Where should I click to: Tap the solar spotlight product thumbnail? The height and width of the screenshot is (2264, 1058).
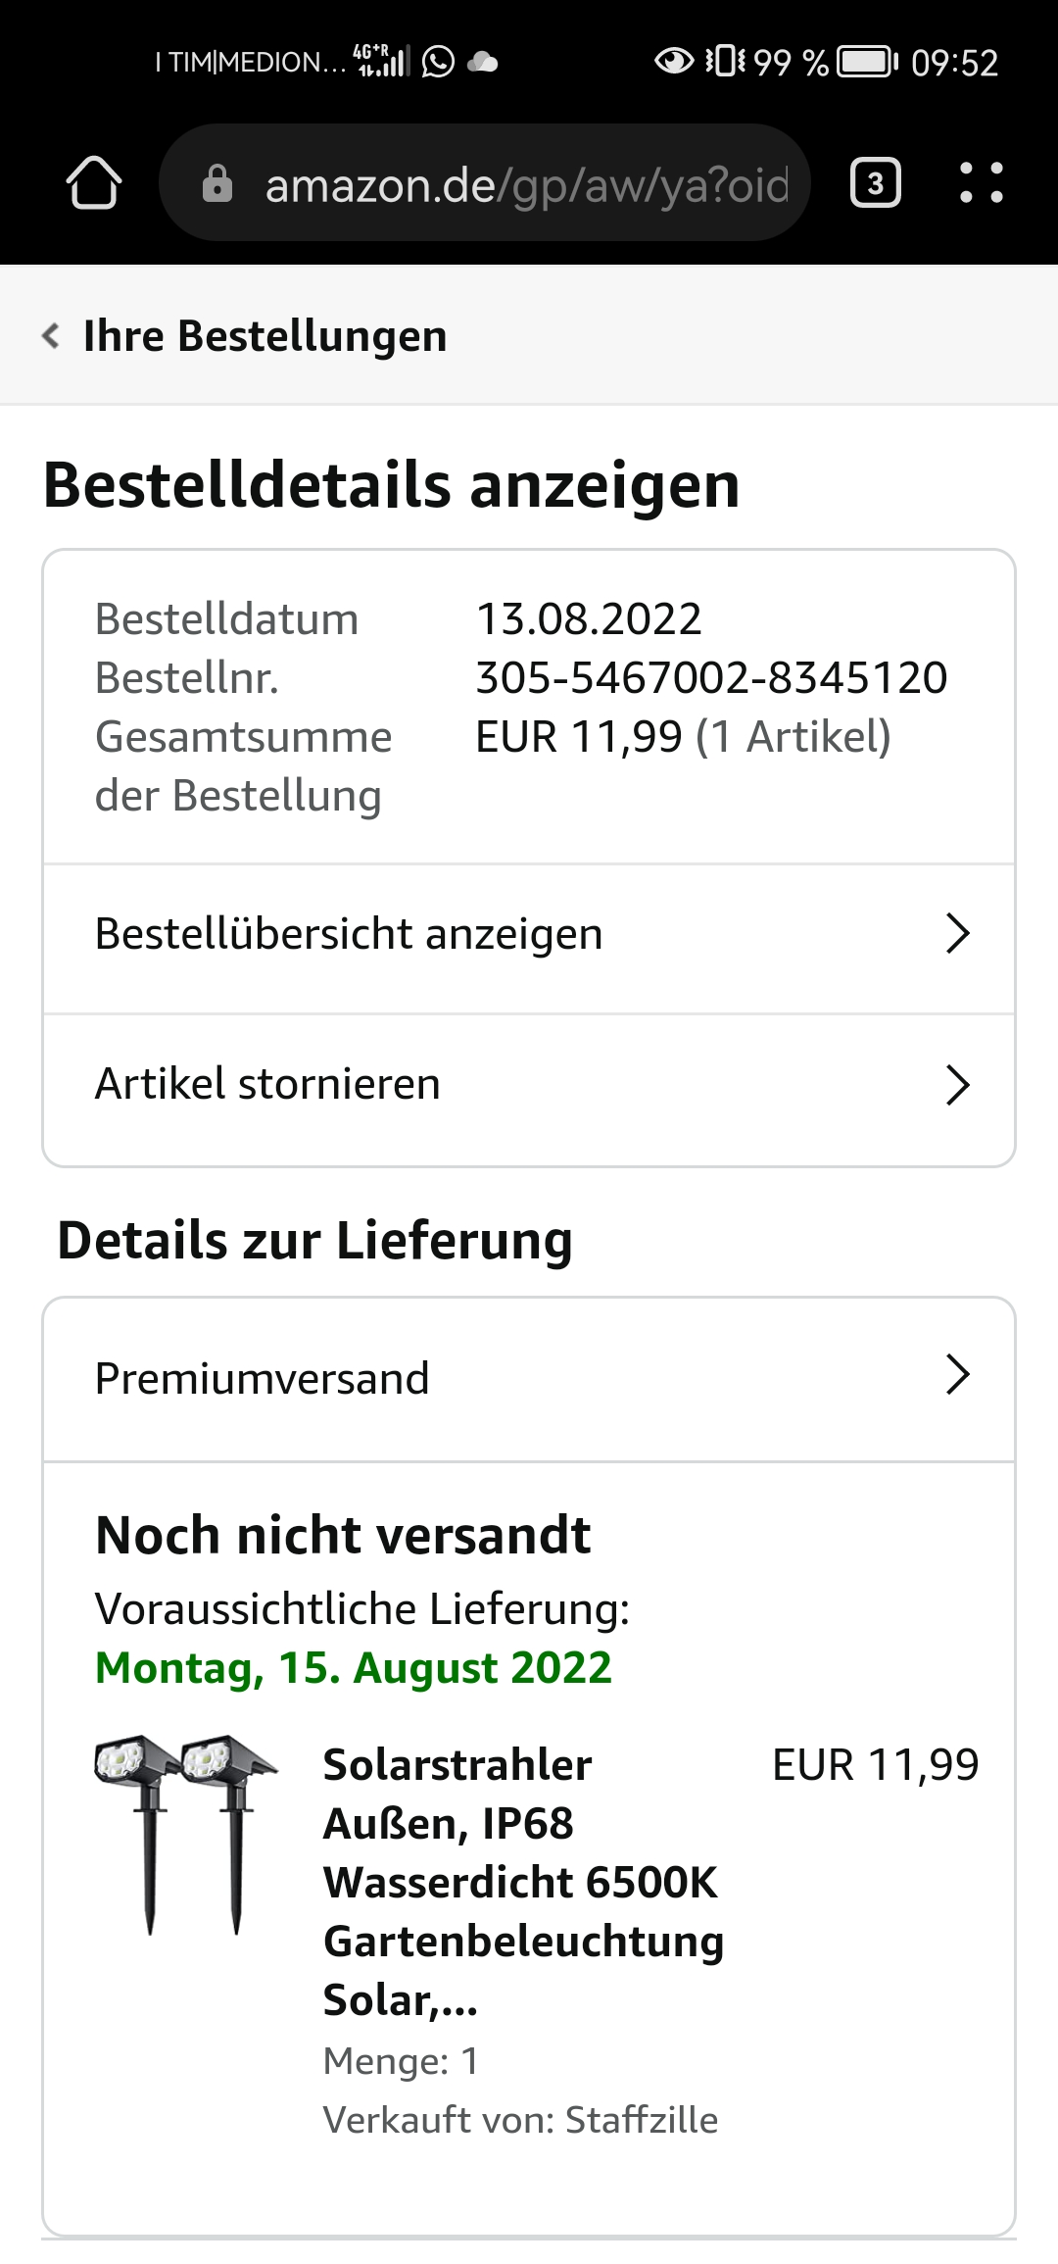(x=186, y=1834)
